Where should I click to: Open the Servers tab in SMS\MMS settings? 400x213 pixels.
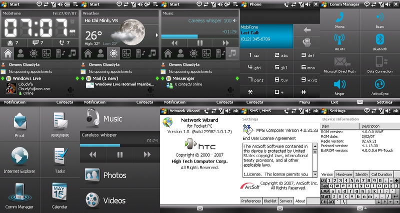click(285, 201)
